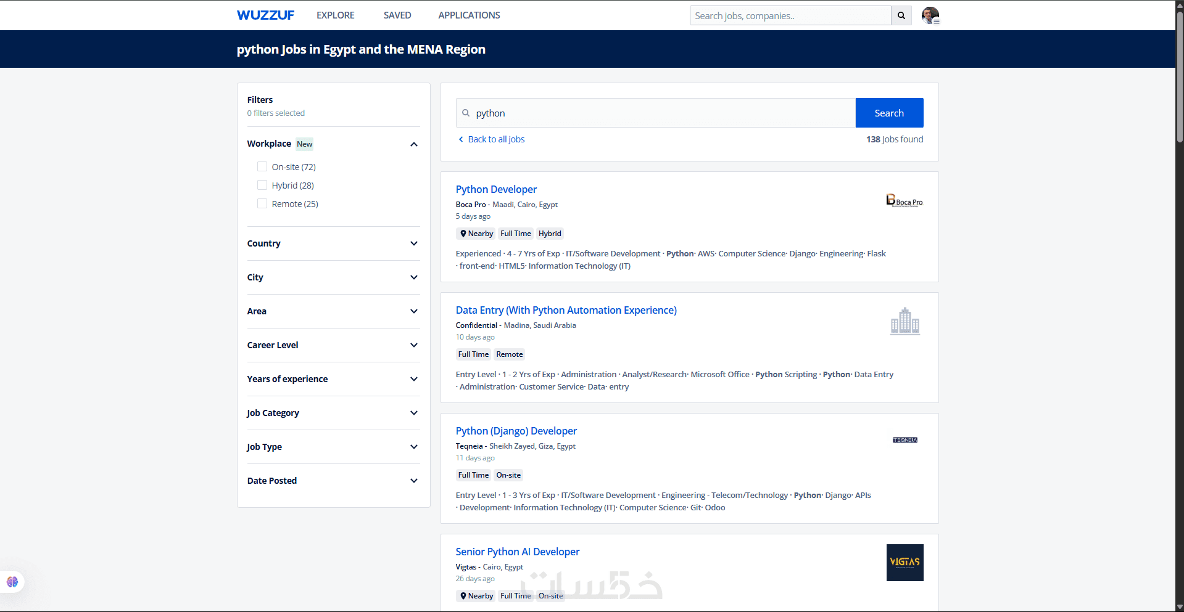Screen dimensions: 1184x612
Task: Click the brain assistant icon at bottom left
Action: click(12, 582)
